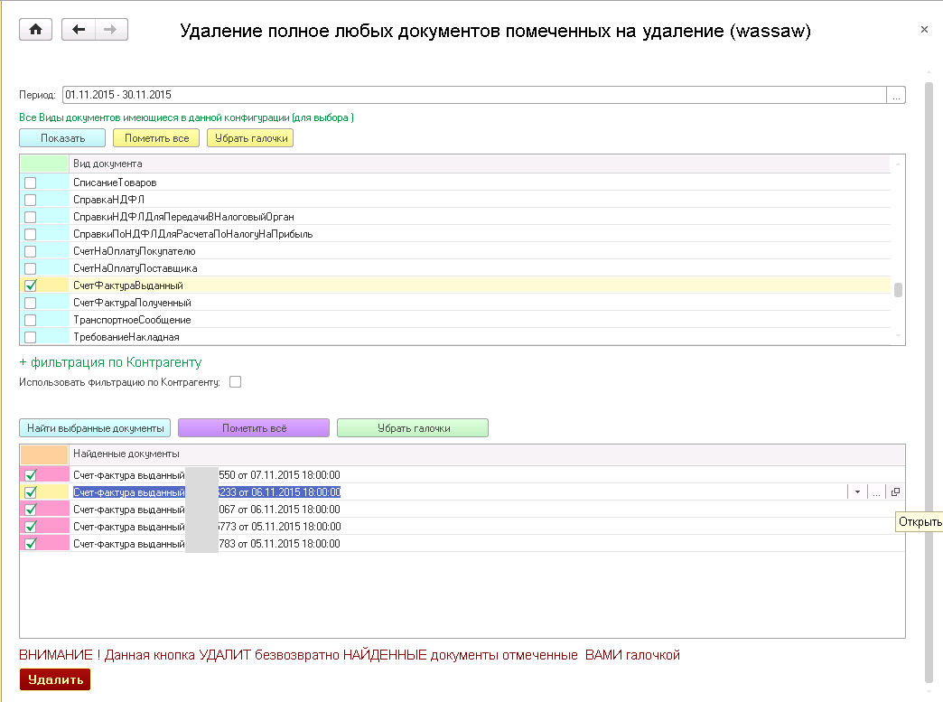
Task: Click the Вид документа column header
Action: [x=480, y=164]
